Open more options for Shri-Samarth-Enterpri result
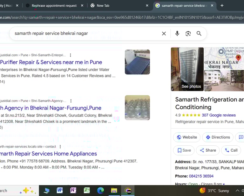The image size is (244, 196). click(71, 55)
